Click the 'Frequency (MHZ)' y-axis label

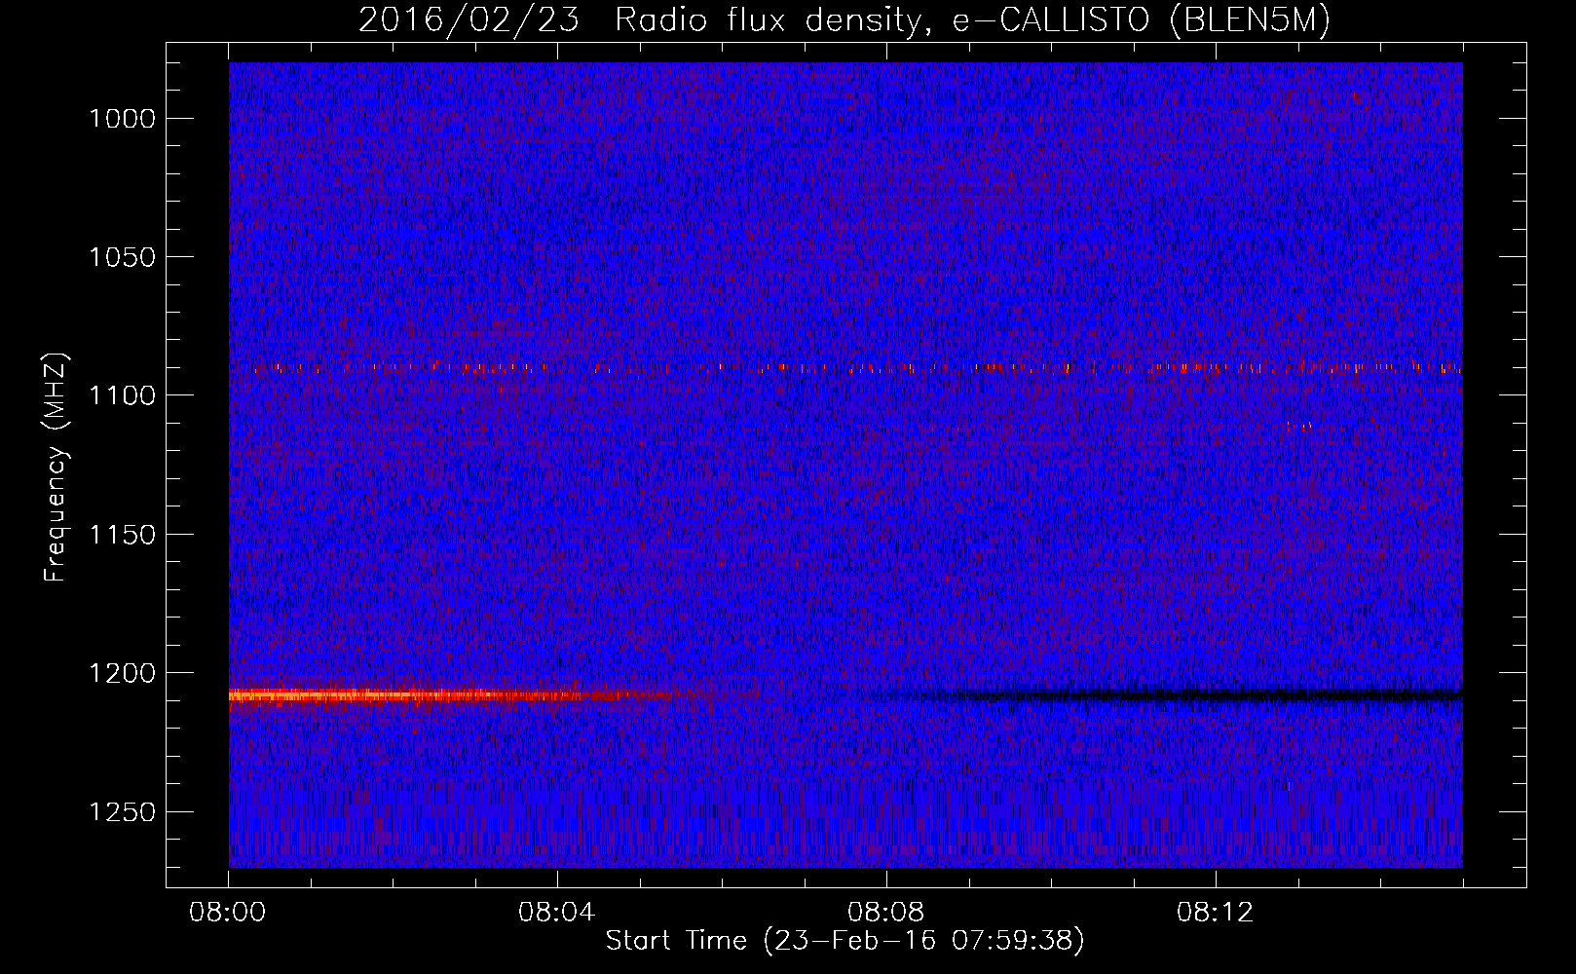click(56, 467)
